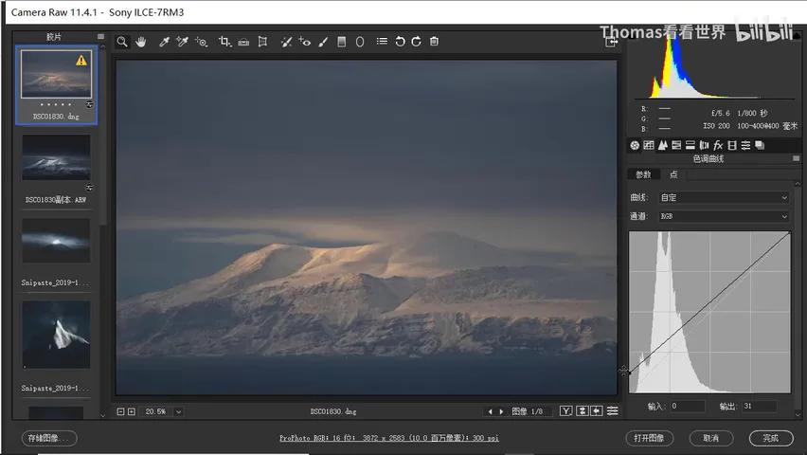Open the ProPhoto RGB workflow options link

point(389,438)
